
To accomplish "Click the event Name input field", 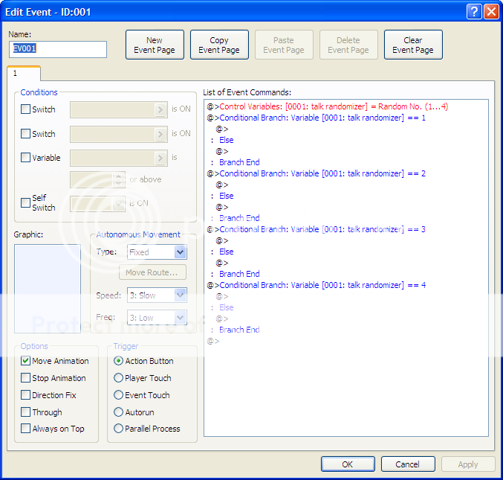I will [58, 49].
